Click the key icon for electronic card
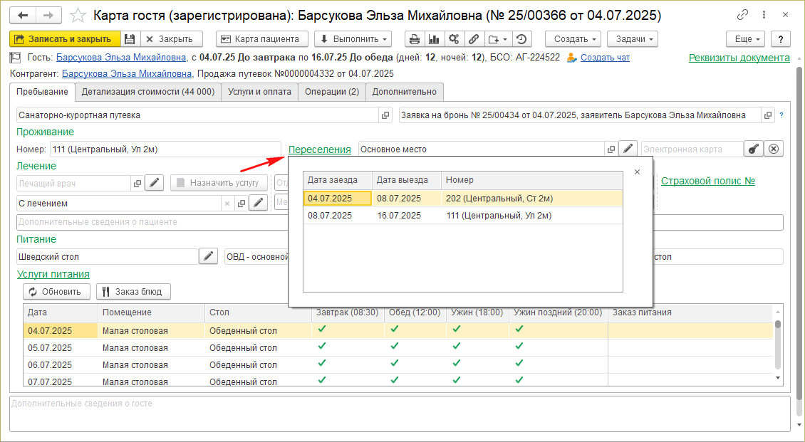Viewport: 805px width, 442px height. click(x=754, y=149)
